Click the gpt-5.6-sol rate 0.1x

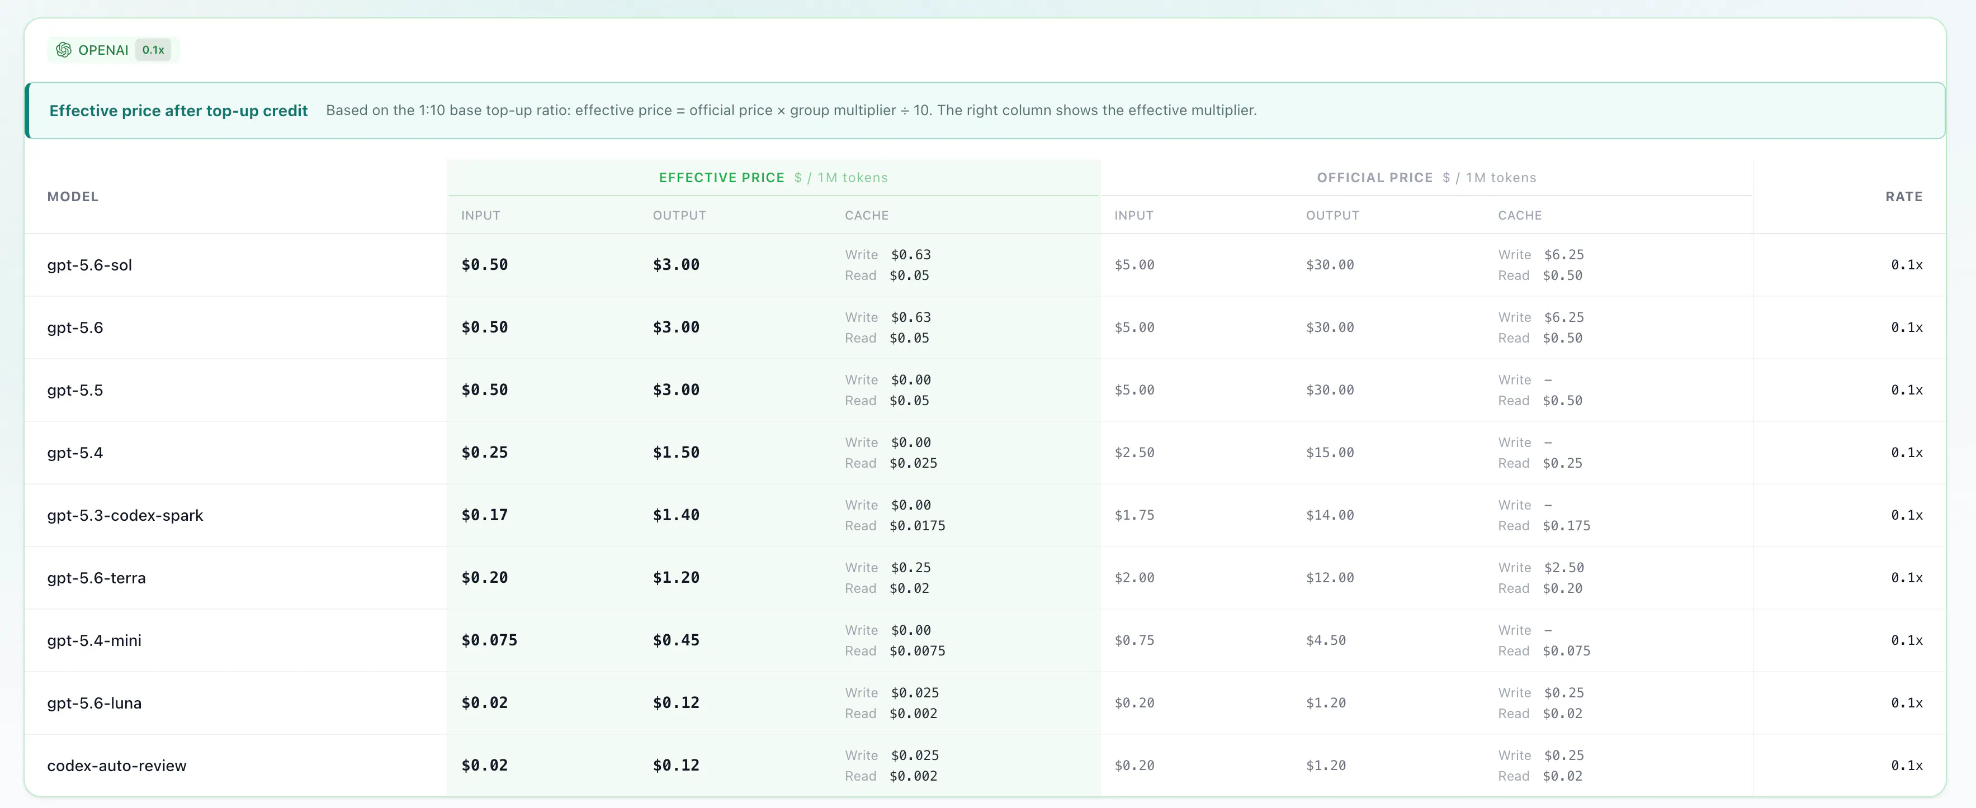click(x=1907, y=264)
